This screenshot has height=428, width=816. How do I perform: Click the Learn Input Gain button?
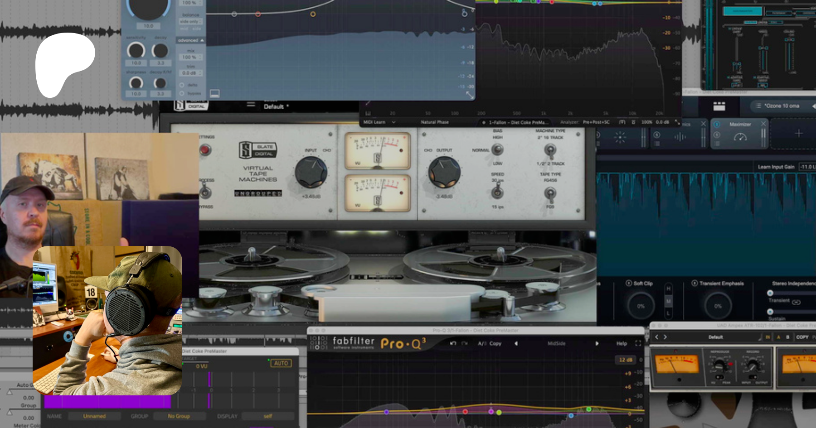tap(776, 167)
